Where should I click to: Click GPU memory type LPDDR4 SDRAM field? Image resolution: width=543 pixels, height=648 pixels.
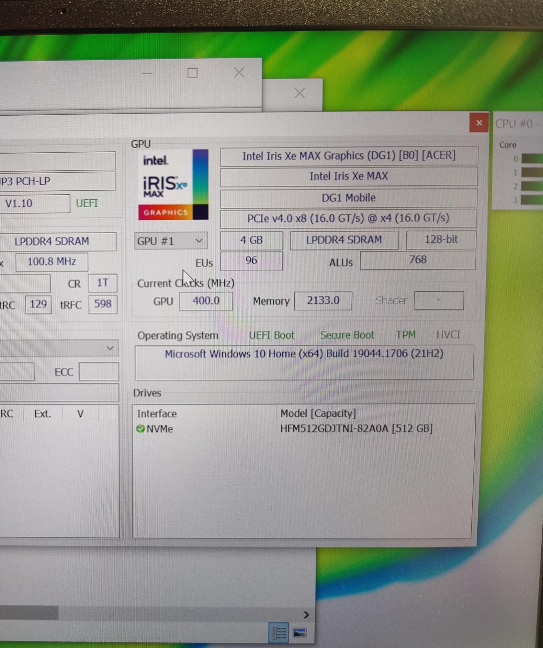click(x=344, y=240)
